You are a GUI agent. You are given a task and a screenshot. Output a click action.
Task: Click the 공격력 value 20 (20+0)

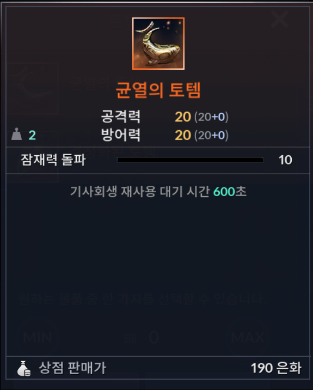(x=201, y=117)
